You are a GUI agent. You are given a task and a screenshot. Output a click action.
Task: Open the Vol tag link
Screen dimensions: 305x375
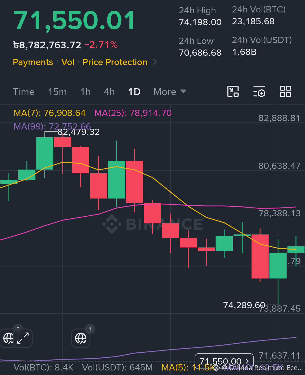point(68,62)
